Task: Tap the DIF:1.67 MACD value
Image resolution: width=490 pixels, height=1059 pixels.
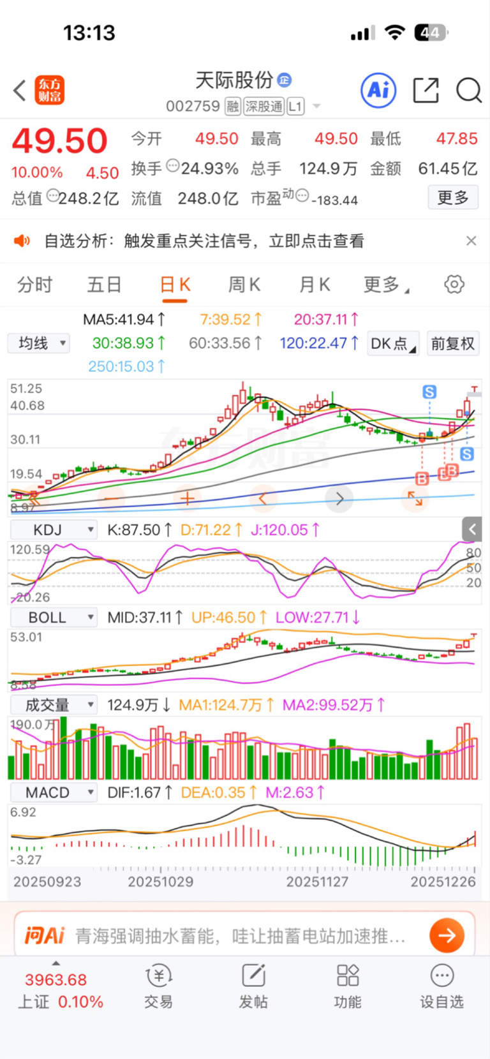Action: 140,792
